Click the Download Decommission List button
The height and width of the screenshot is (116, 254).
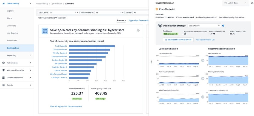point(178,40)
